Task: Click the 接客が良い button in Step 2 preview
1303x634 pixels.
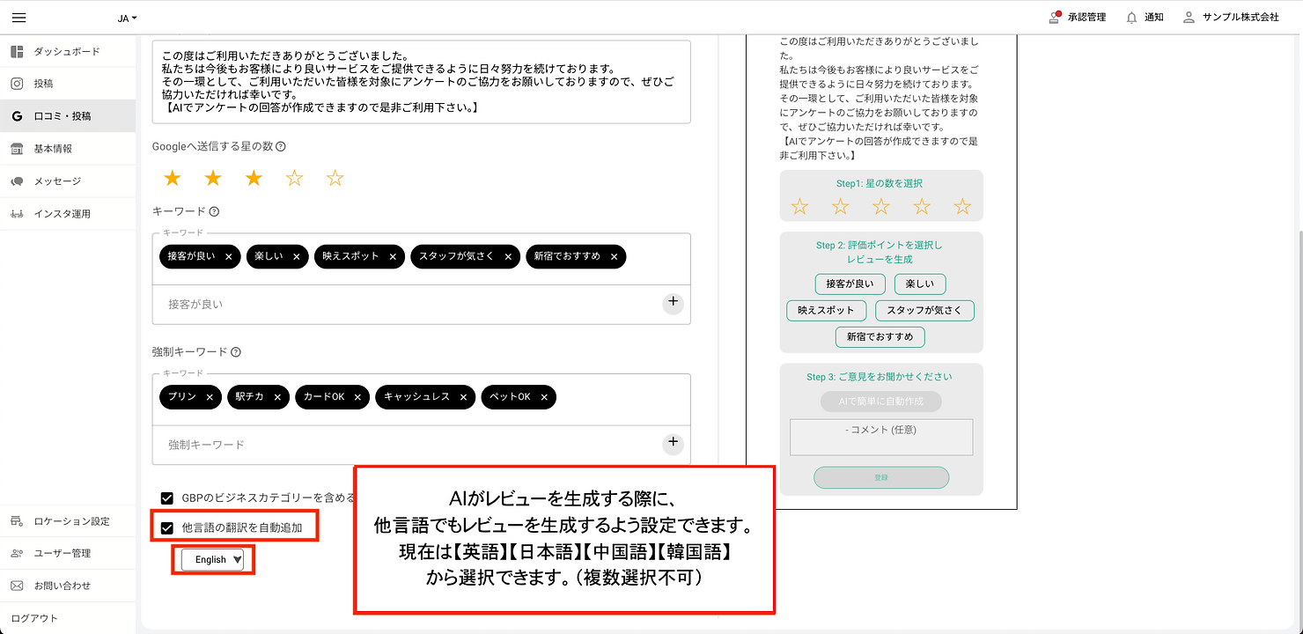Action: 849,284
